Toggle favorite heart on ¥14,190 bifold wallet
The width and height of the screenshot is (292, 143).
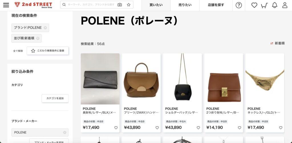pyautogui.click(x=240, y=128)
